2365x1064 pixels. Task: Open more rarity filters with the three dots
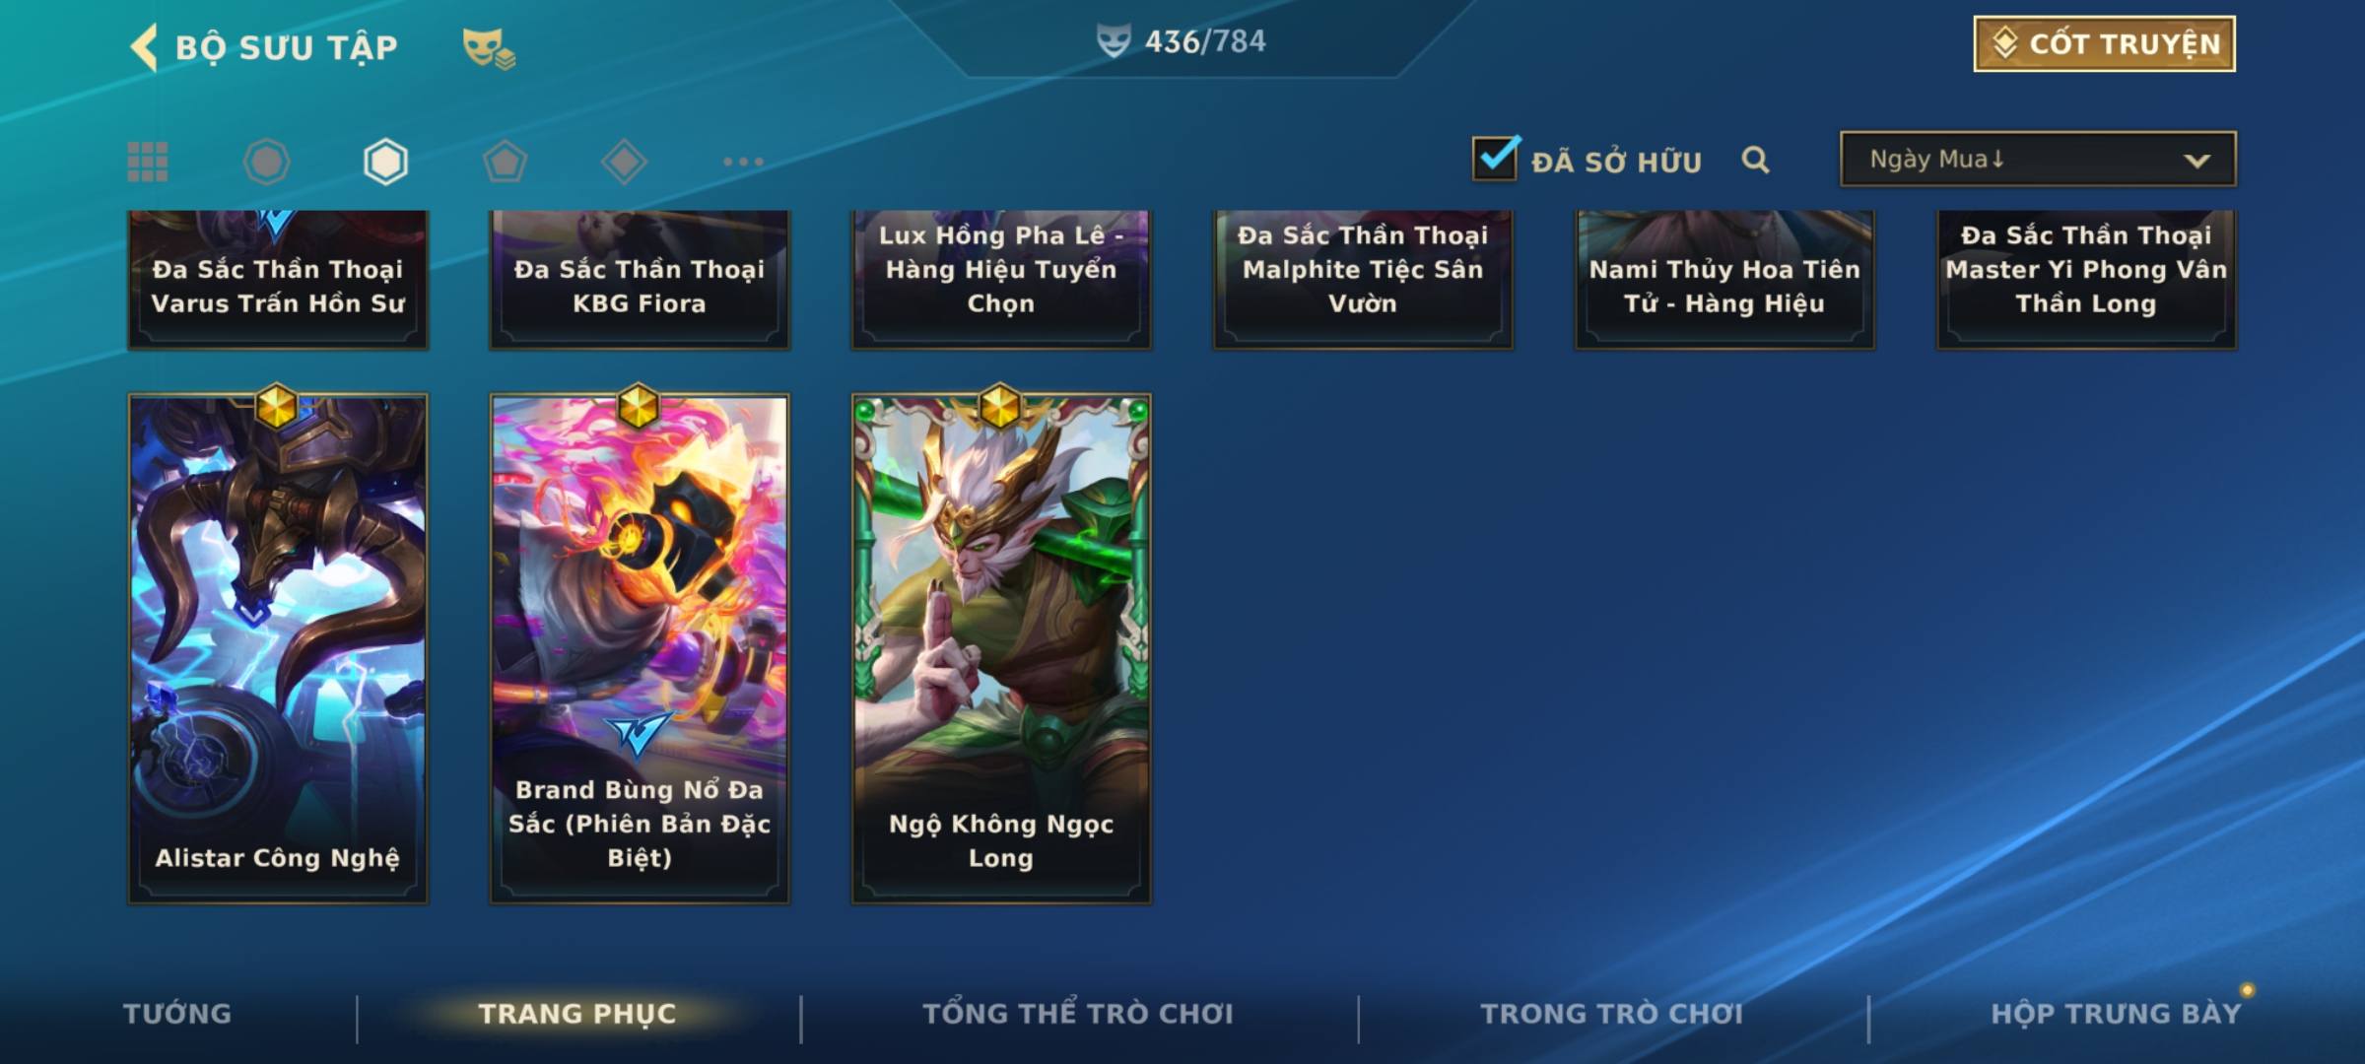coord(743,162)
